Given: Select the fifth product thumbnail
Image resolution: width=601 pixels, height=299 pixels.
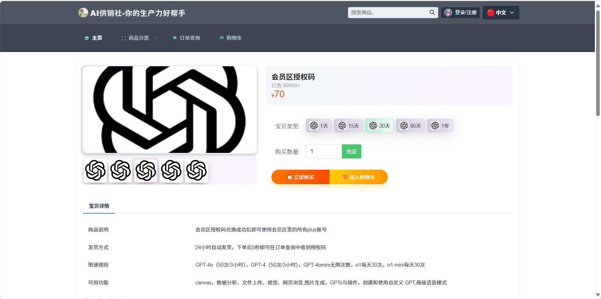Looking at the screenshot, I should pos(196,170).
